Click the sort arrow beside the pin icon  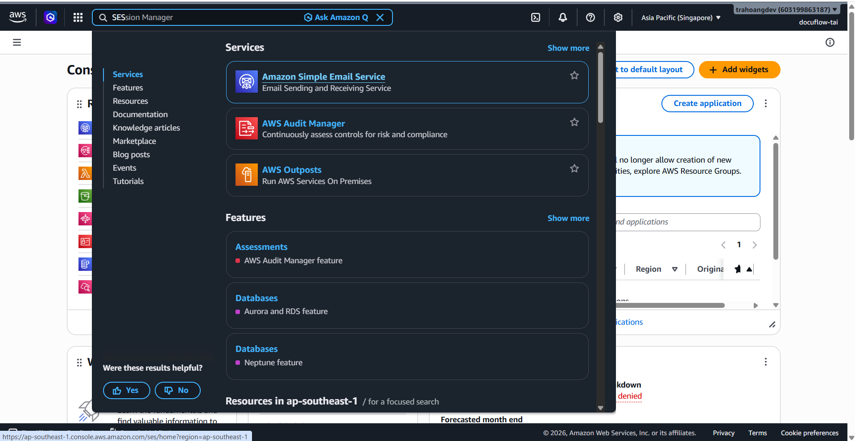[749, 269]
